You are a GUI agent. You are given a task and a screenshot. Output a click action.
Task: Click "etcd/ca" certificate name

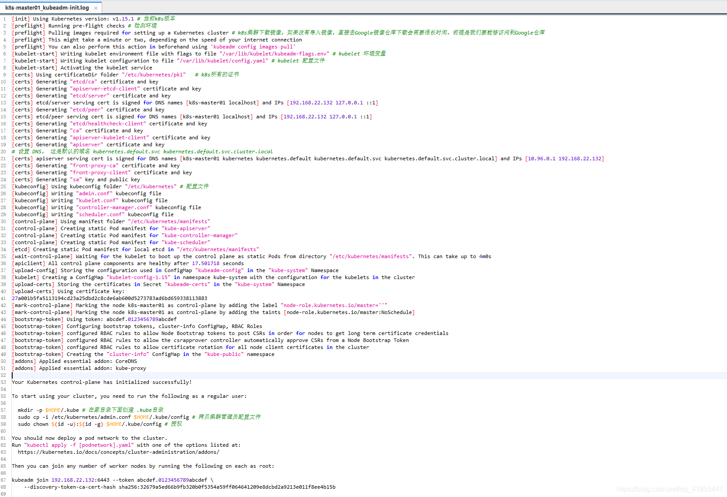click(x=83, y=82)
